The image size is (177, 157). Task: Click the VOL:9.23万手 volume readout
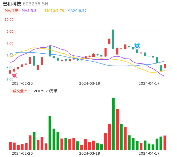[x=45, y=91]
